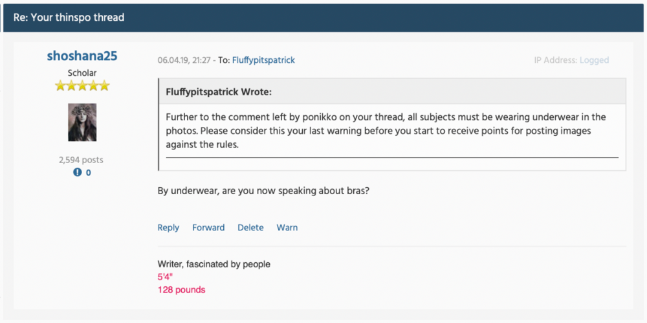The width and height of the screenshot is (647, 323).
Task: Click the 2,594 posts count
Action: click(81, 160)
